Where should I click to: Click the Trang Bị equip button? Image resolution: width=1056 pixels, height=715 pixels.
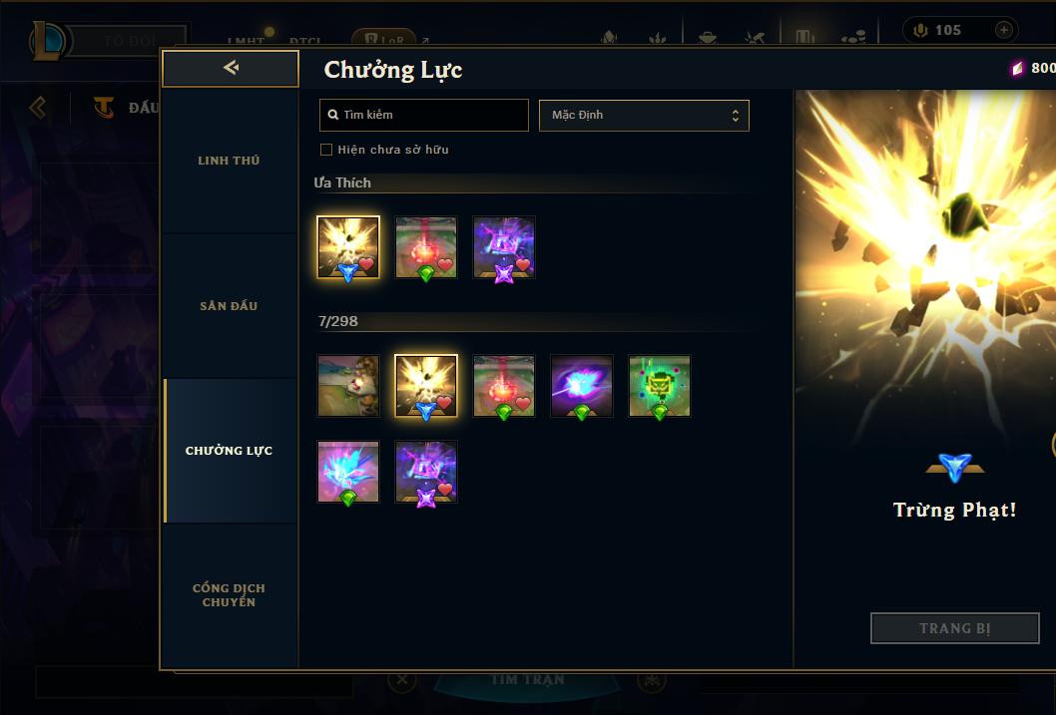954,628
